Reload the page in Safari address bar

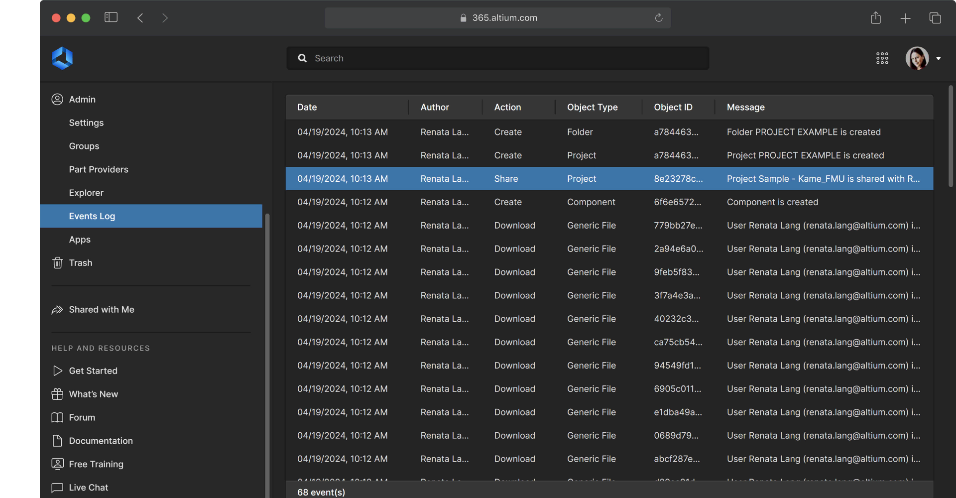coord(658,18)
